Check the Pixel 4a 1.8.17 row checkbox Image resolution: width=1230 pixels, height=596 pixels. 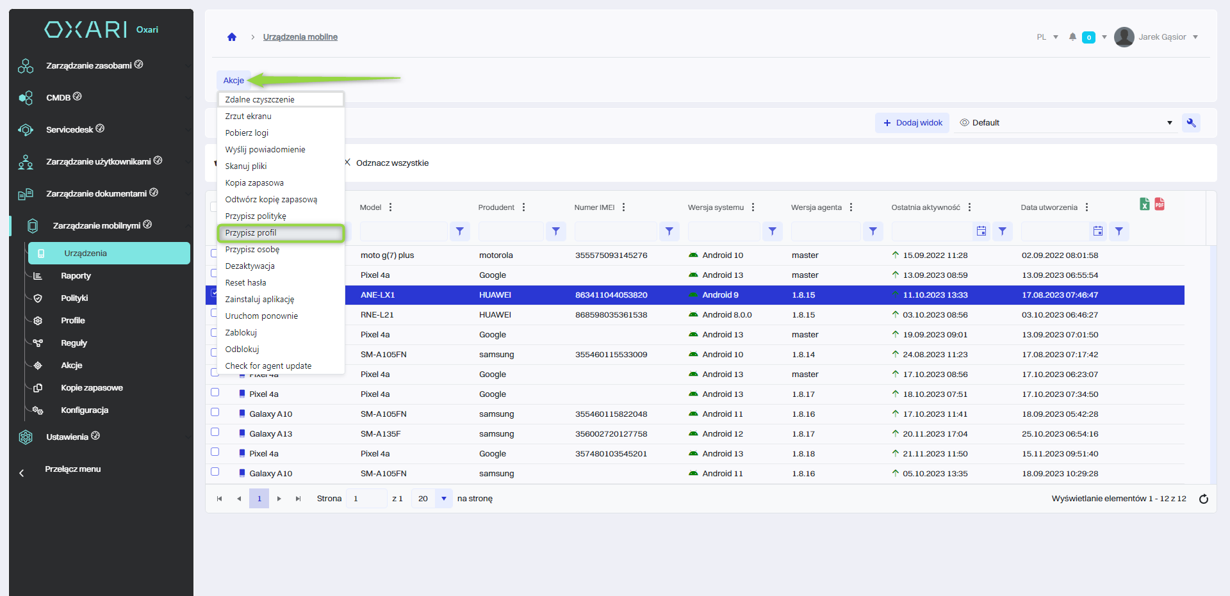[x=215, y=392]
